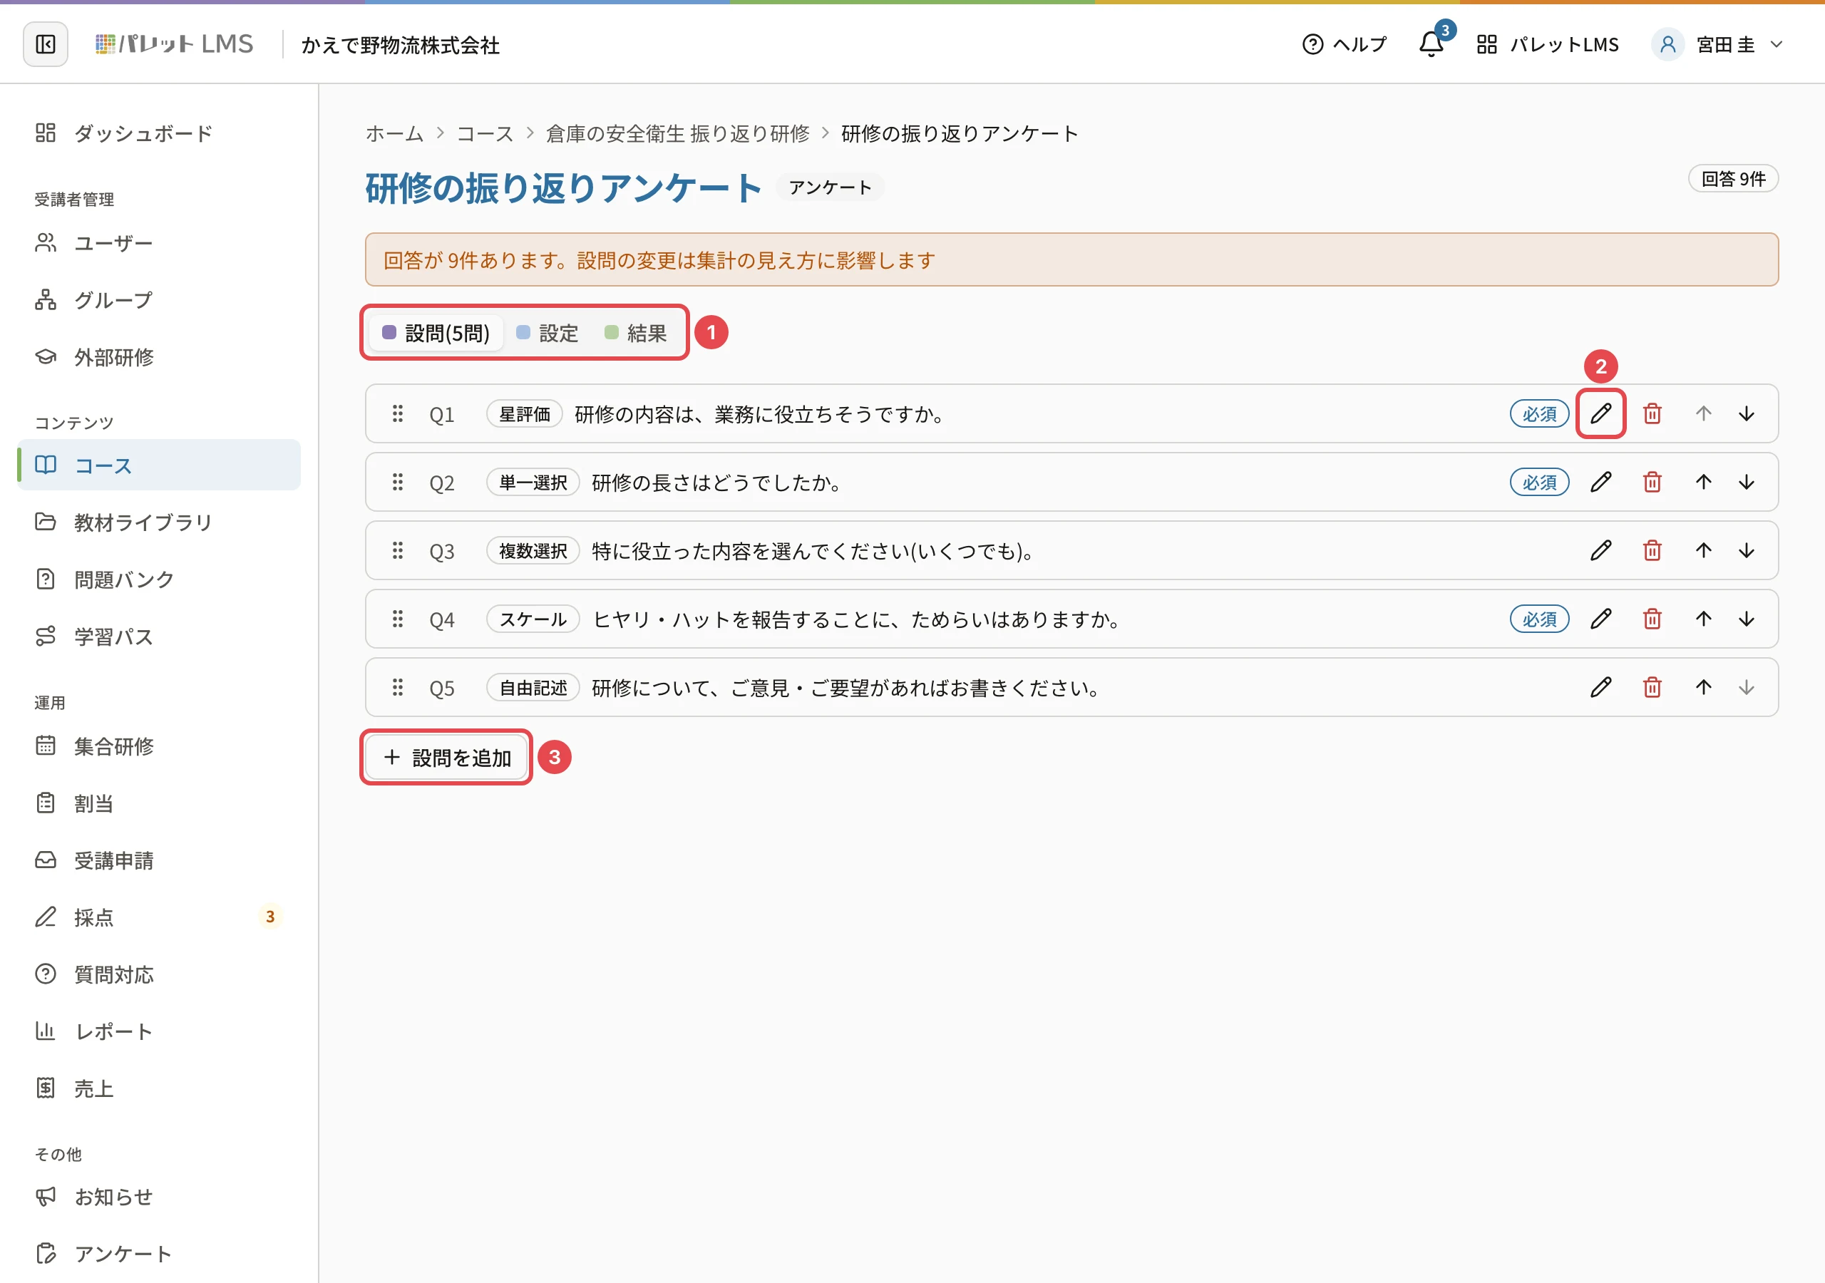Viewport: 1825px width, 1283px height.
Task: Delete question Q5 with the trash icon
Action: coord(1652,687)
